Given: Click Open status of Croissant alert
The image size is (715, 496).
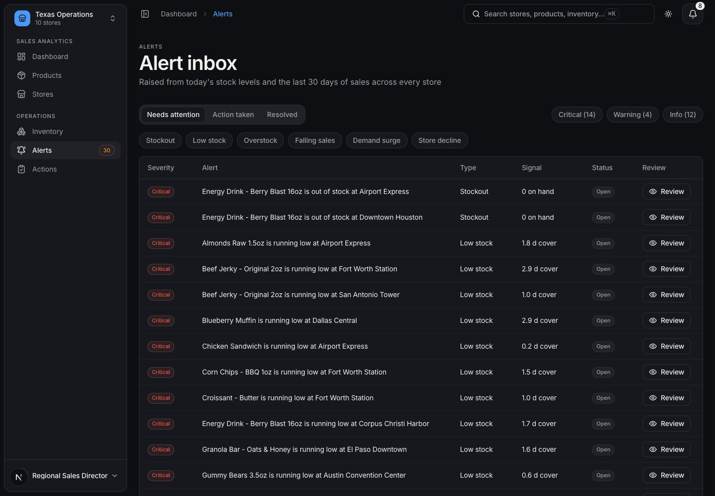Looking at the screenshot, I should click(603, 398).
